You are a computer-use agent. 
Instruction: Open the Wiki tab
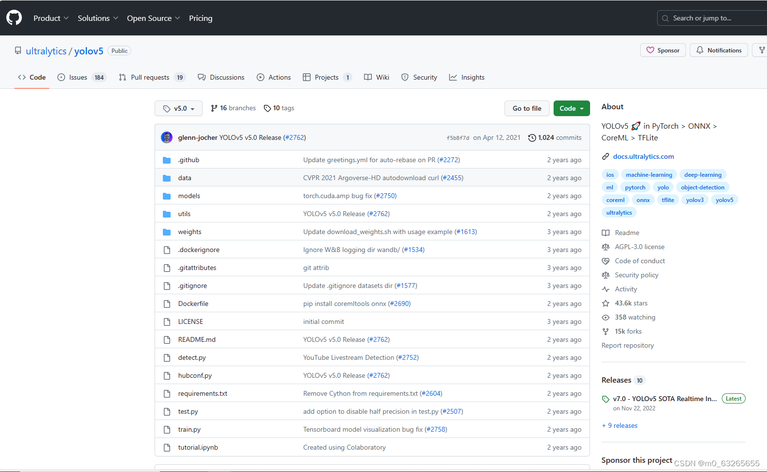tap(377, 77)
